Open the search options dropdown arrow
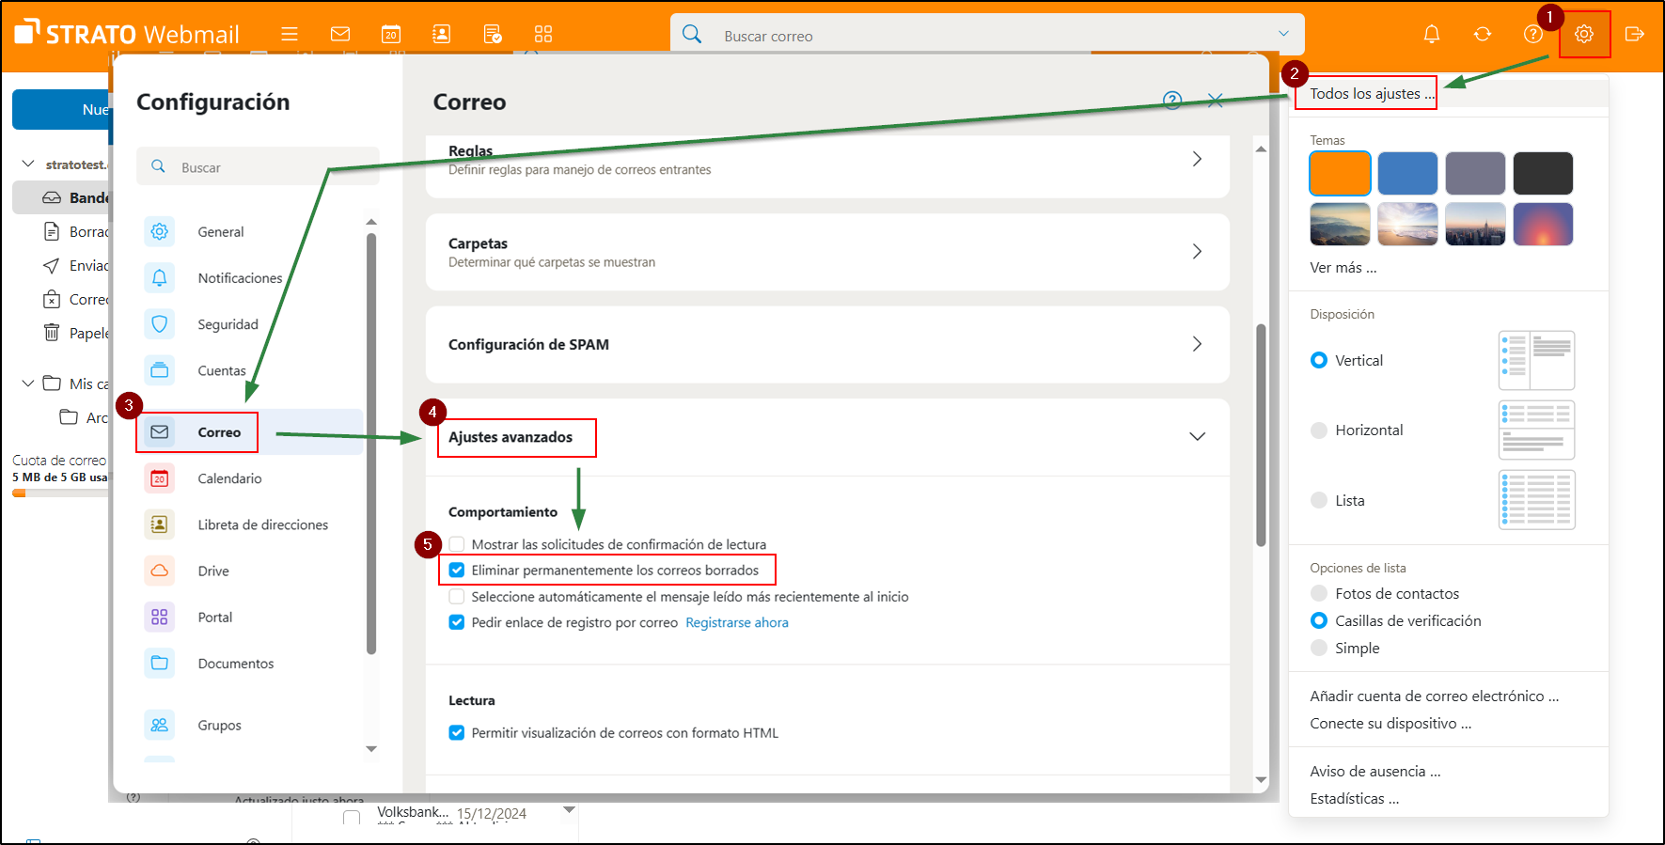Viewport: 1665px width, 845px height. (1283, 35)
